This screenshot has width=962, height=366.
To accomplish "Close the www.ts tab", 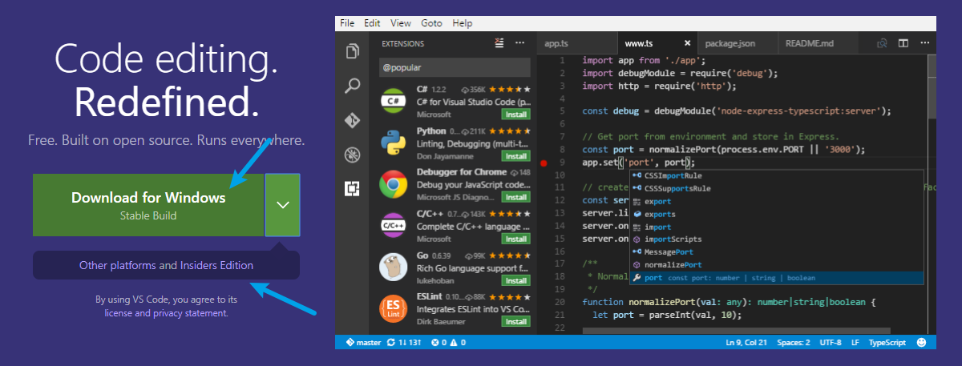I will point(687,43).
